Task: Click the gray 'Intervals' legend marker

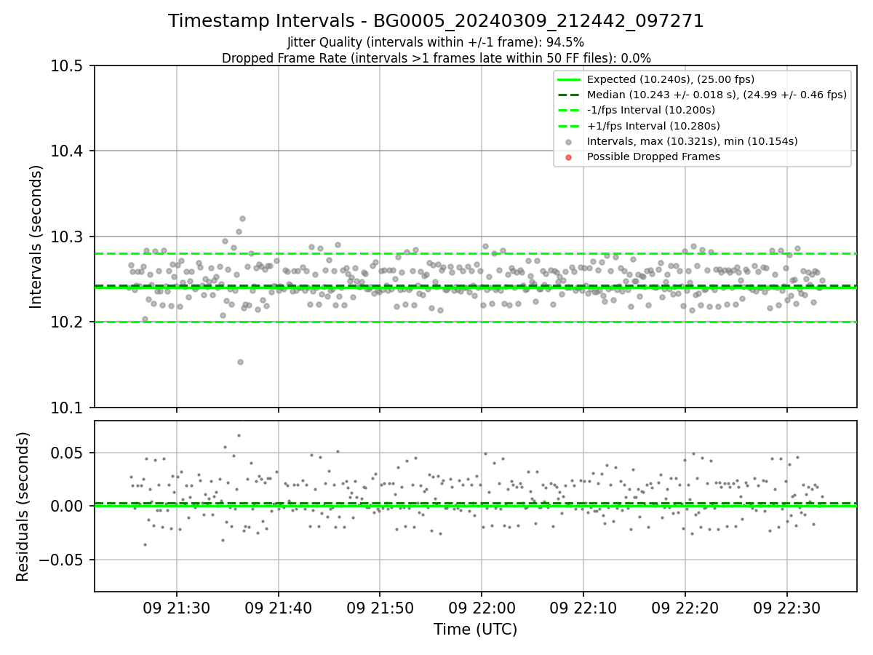Action: 569,142
